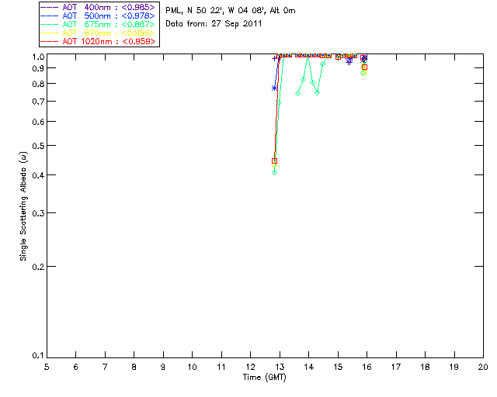Click the 13 tick label on time axis
Viewport: 497px width, 397px height.
(280, 367)
